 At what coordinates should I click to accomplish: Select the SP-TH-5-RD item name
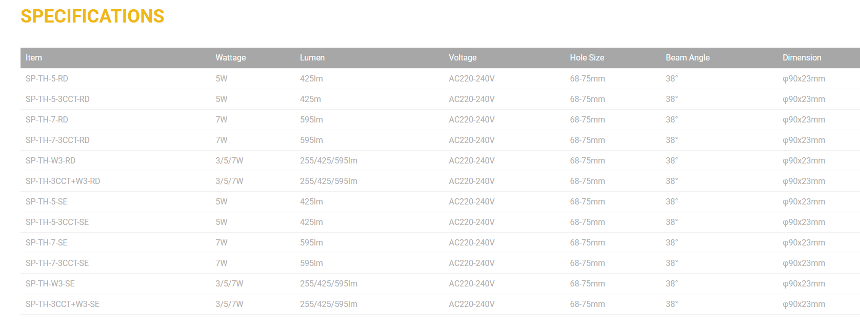[47, 79]
